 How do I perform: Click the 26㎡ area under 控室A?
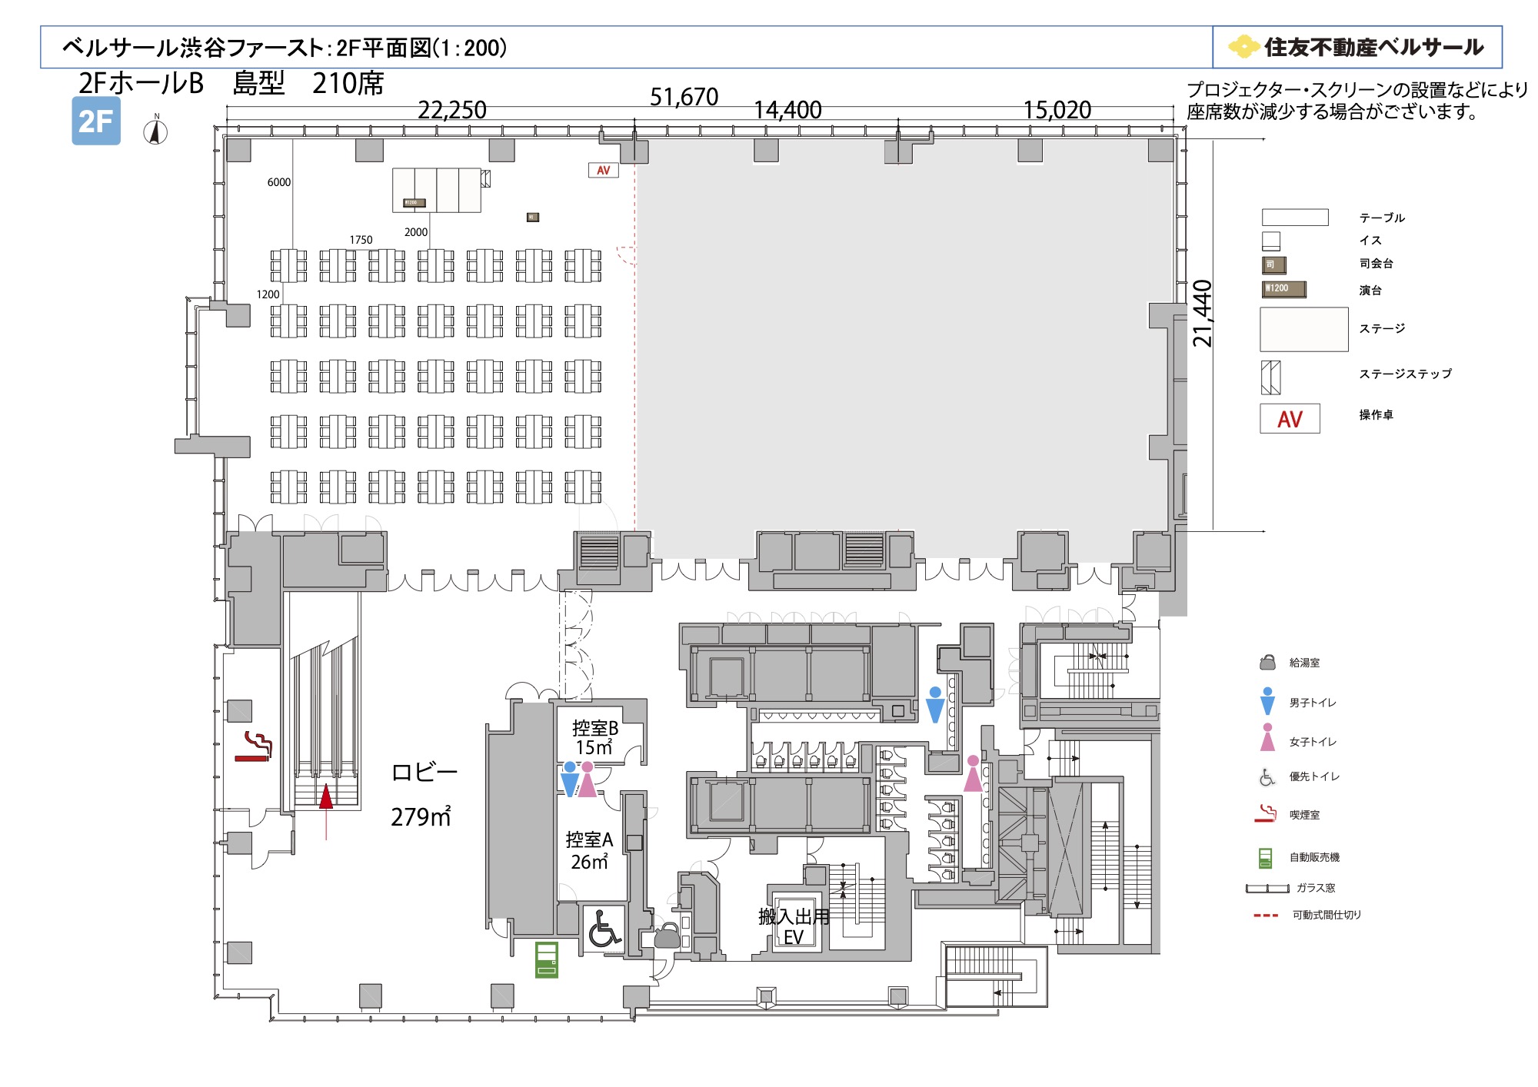coord(589,862)
